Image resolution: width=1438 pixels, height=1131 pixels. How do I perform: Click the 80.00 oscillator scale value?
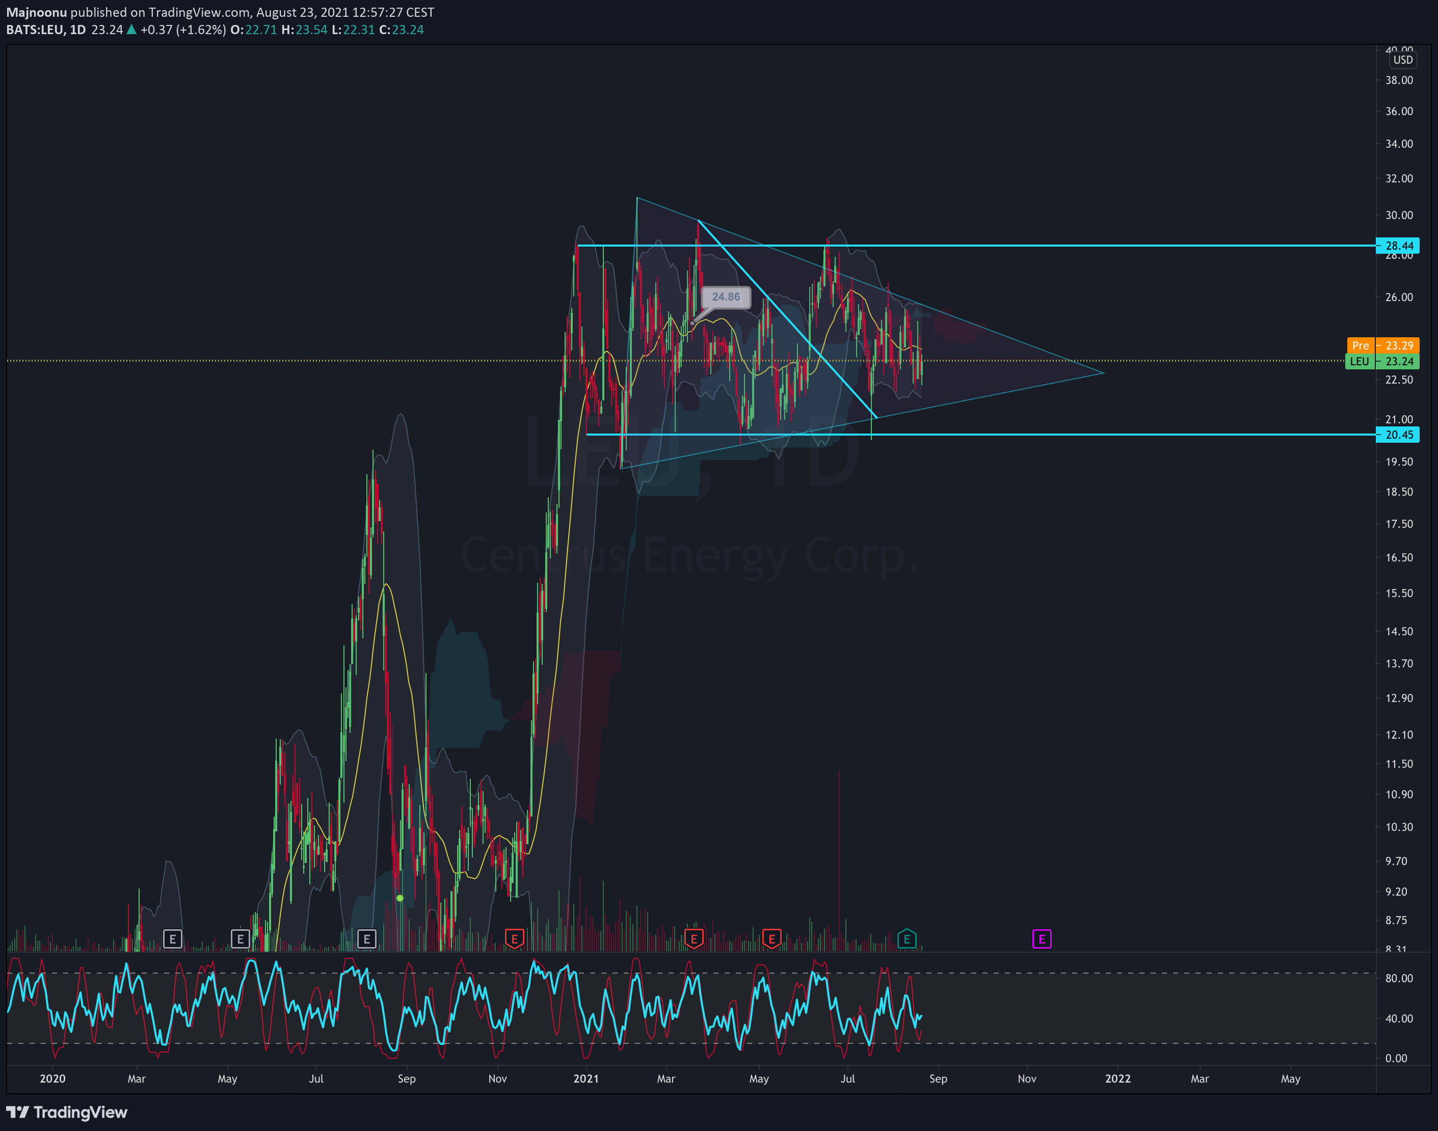(1399, 978)
